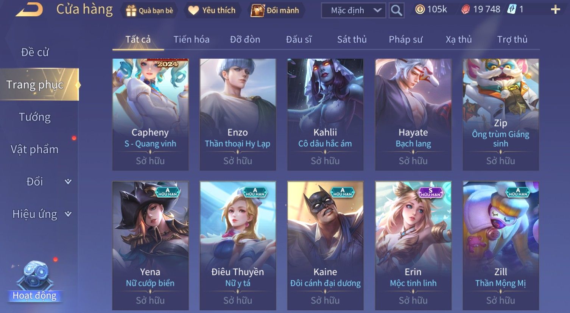Select the Tiến hóa tab
The image size is (570, 313).
[x=192, y=39]
